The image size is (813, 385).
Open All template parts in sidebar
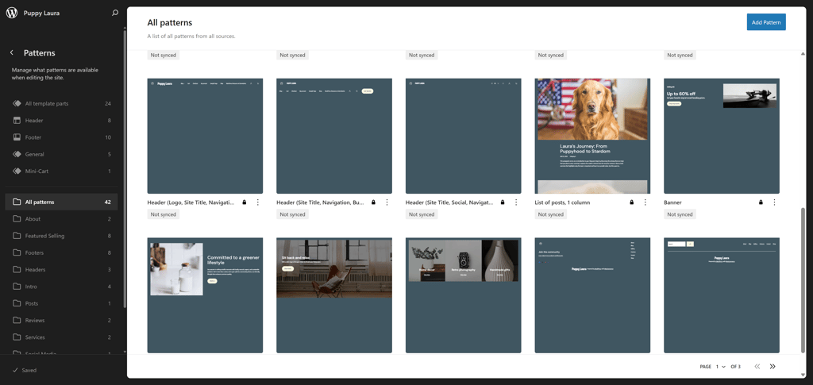[x=61, y=104]
